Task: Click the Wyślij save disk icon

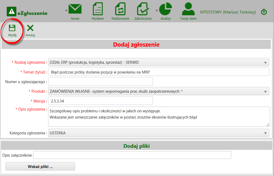Action: pos(12,28)
